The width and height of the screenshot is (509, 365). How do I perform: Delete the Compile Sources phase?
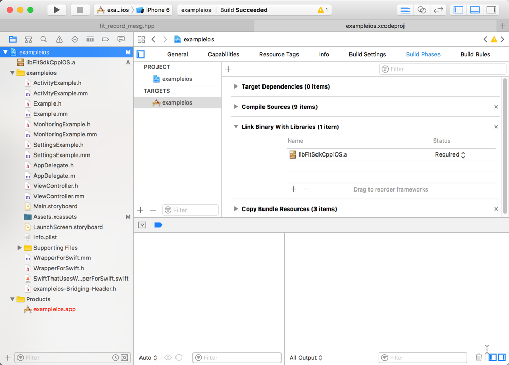click(x=496, y=107)
